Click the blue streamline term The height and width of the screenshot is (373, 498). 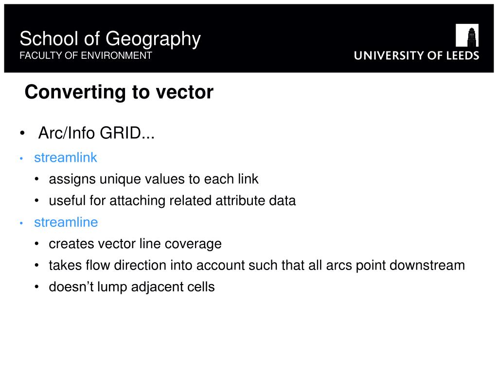coord(66,222)
